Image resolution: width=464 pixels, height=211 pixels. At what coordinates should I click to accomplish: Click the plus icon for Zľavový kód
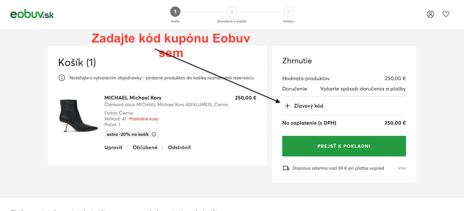click(x=287, y=106)
